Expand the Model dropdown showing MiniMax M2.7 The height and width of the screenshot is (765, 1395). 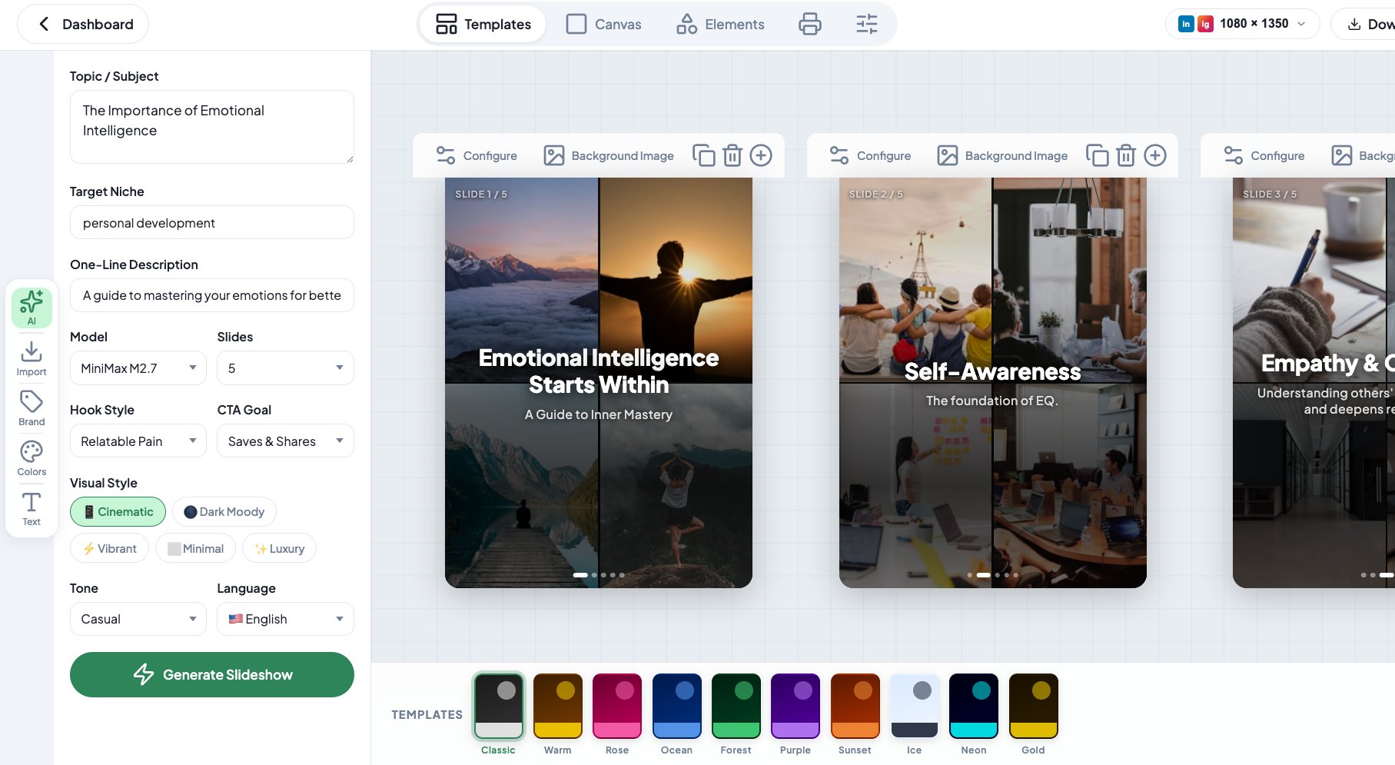point(138,368)
